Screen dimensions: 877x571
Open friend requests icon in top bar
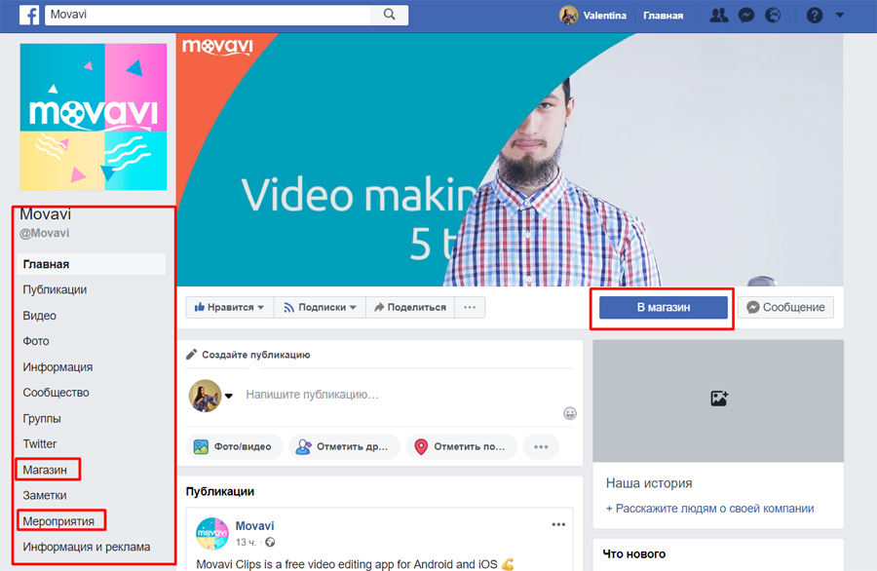click(719, 16)
